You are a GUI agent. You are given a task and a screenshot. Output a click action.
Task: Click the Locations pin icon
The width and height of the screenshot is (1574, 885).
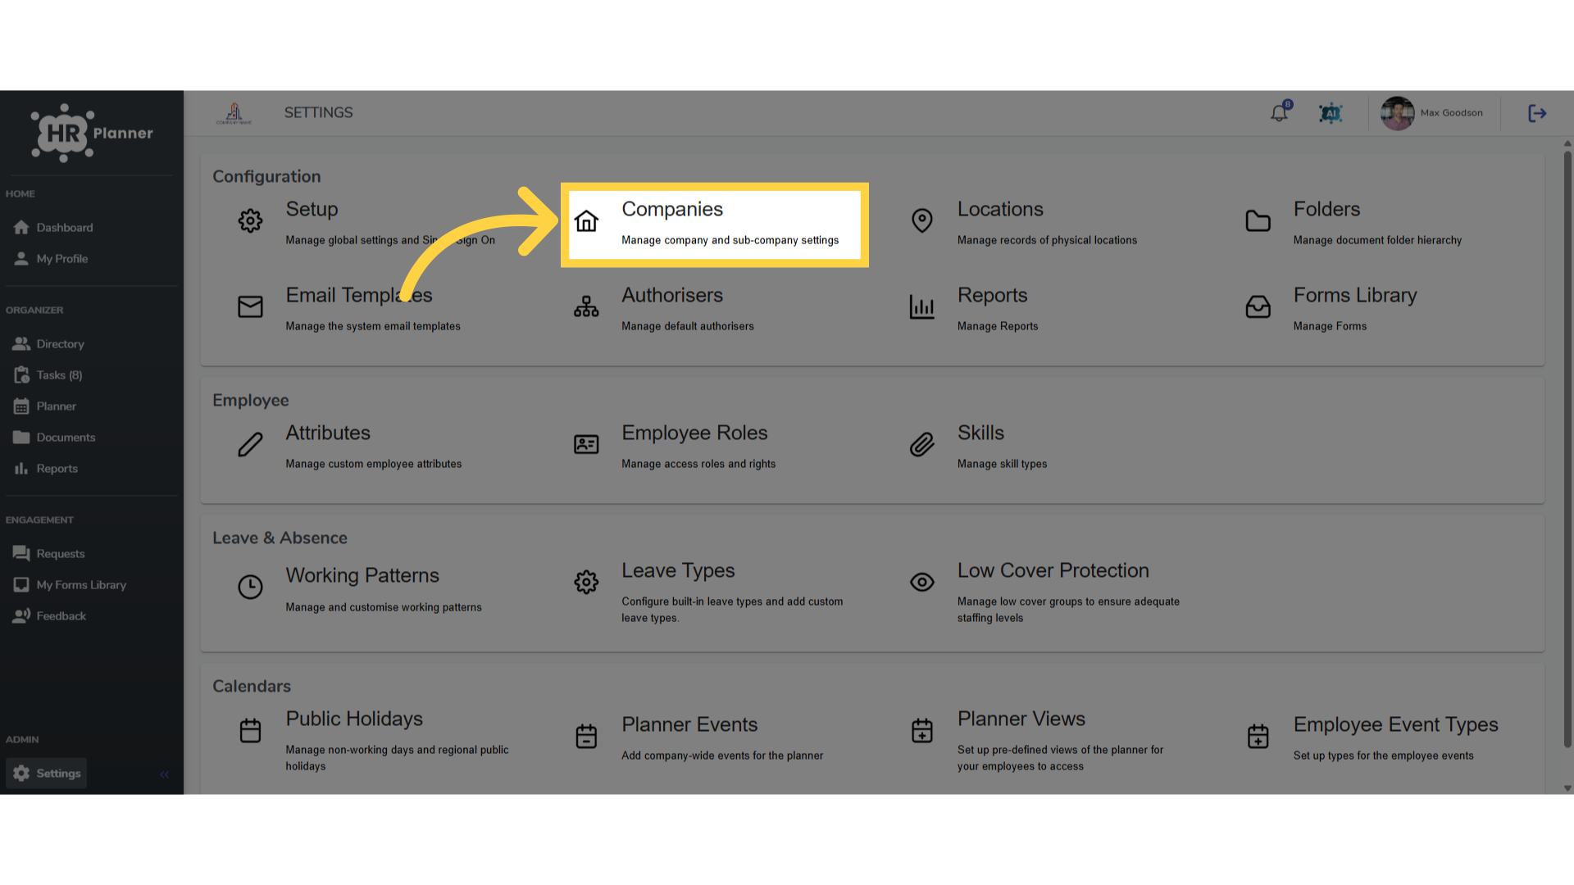(922, 220)
